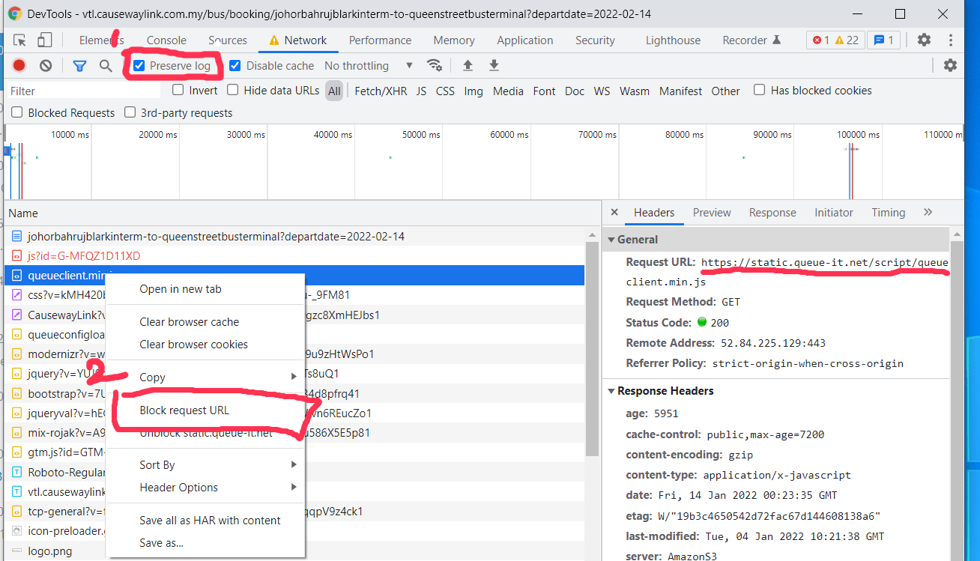Click the Filter text input field
This screenshot has height=561, width=980.
tap(84, 91)
